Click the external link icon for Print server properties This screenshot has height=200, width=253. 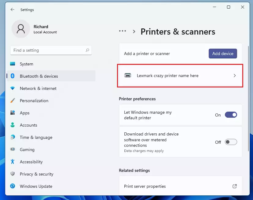pos(235,186)
